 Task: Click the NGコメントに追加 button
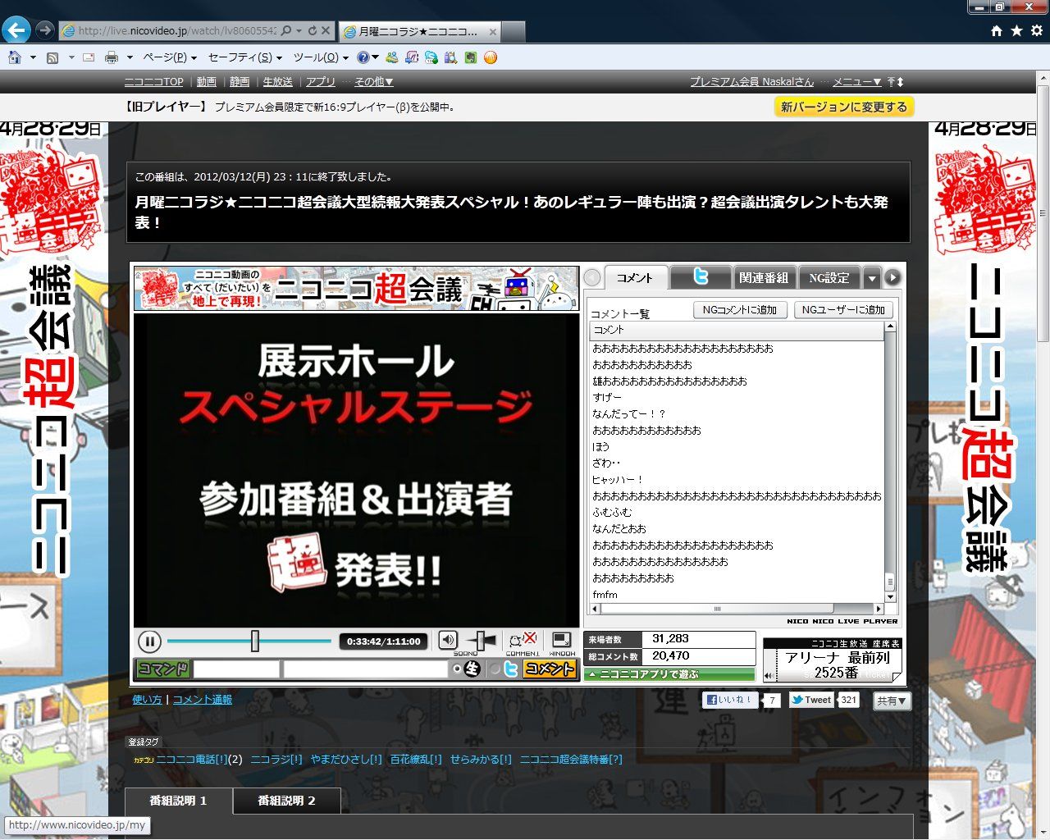(740, 310)
